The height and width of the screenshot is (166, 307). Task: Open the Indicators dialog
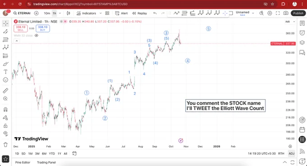tap(86, 13)
